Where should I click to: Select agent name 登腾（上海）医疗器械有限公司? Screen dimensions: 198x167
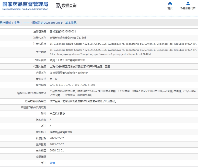[67, 60]
